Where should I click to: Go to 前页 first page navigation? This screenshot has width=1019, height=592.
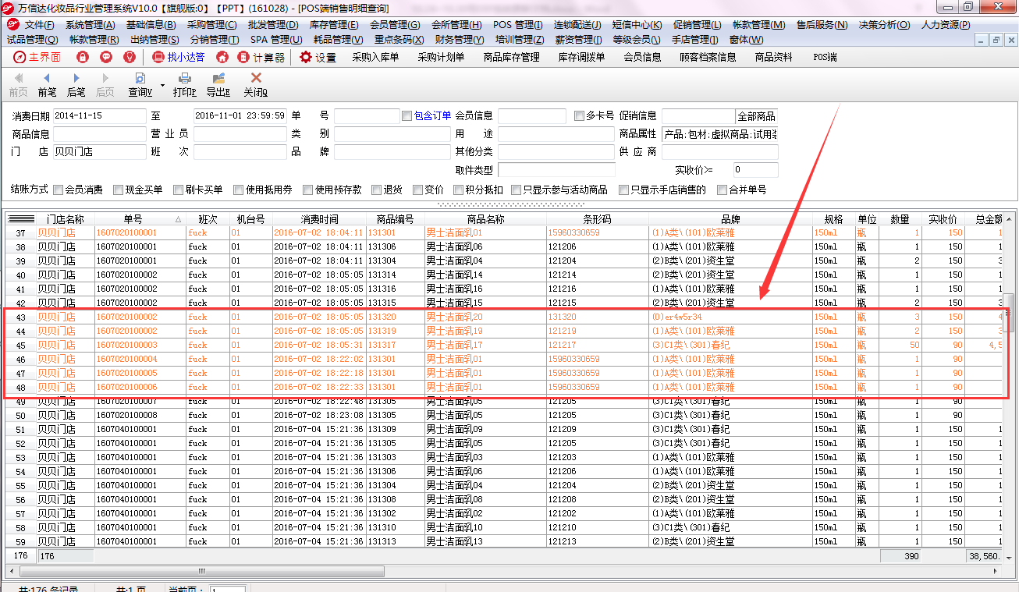tap(19, 85)
